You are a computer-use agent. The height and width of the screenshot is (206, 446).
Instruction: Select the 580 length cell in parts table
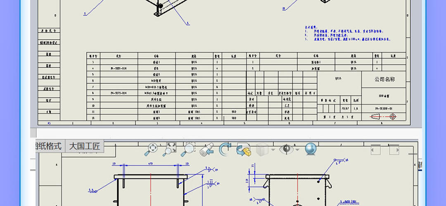[234, 117]
